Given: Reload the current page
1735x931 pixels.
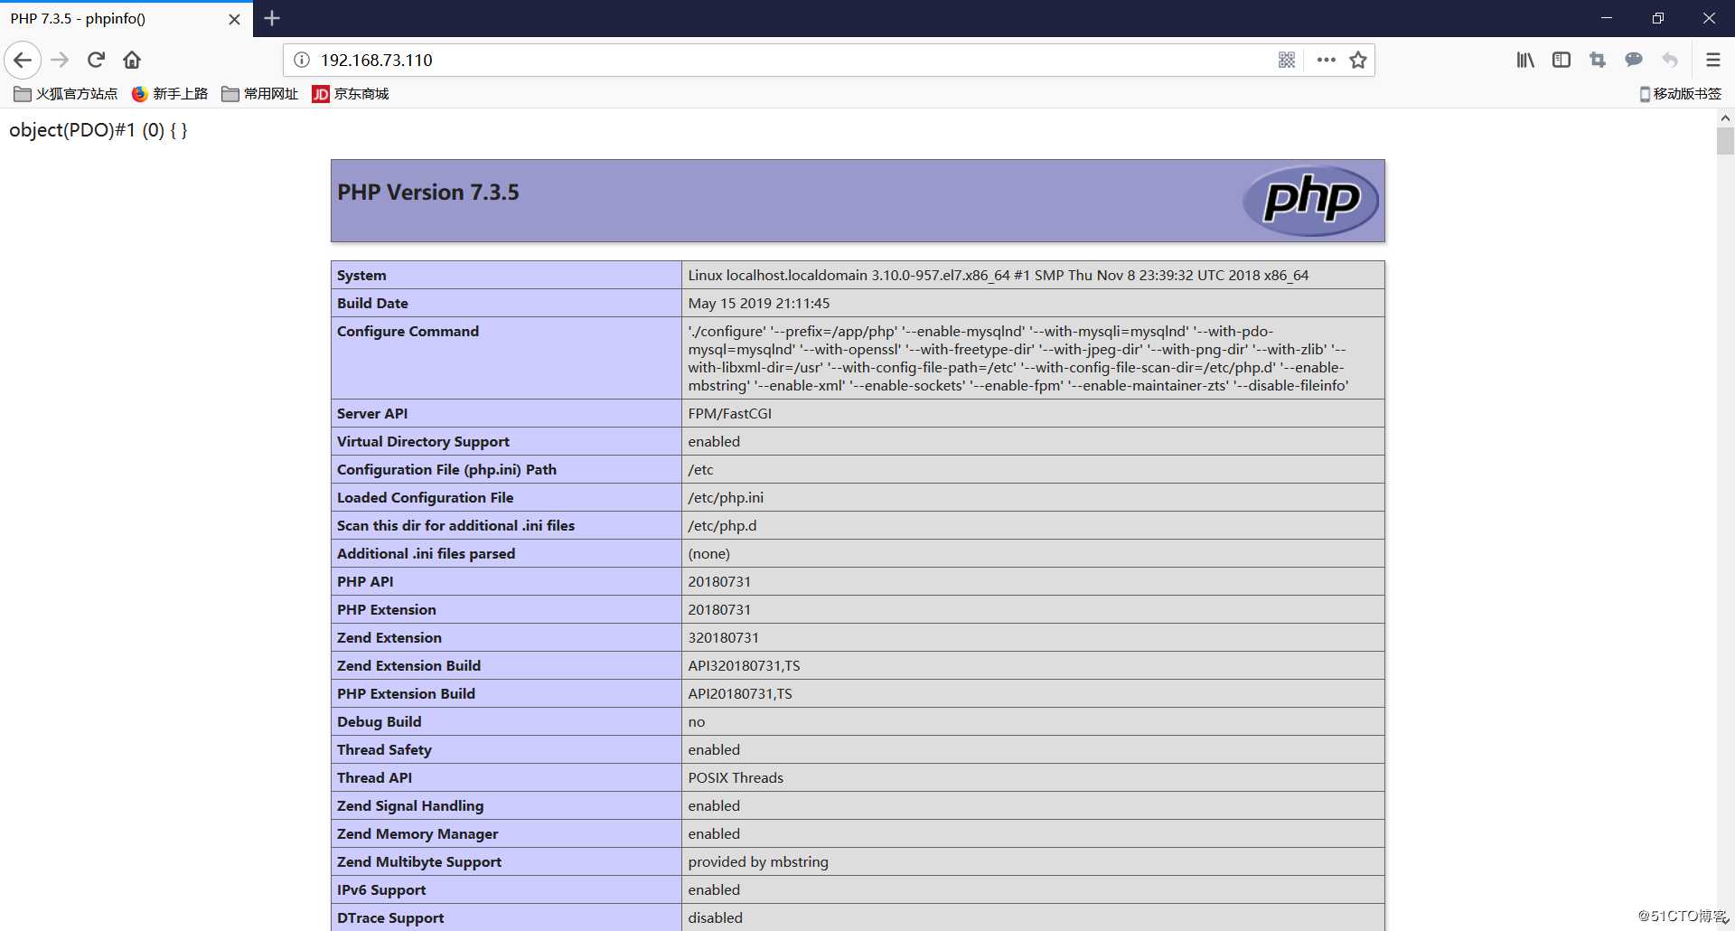Looking at the screenshot, I should [96, 60].
